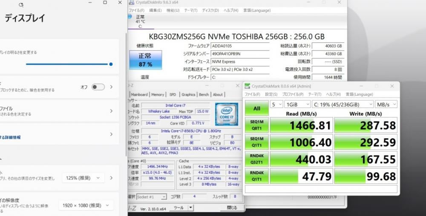Open the プロファイル(P) menu in CrystalDiskMark

[x=293, y=94]
